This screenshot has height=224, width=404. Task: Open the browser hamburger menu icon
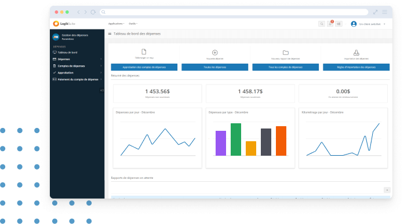[x=385, y=12]
